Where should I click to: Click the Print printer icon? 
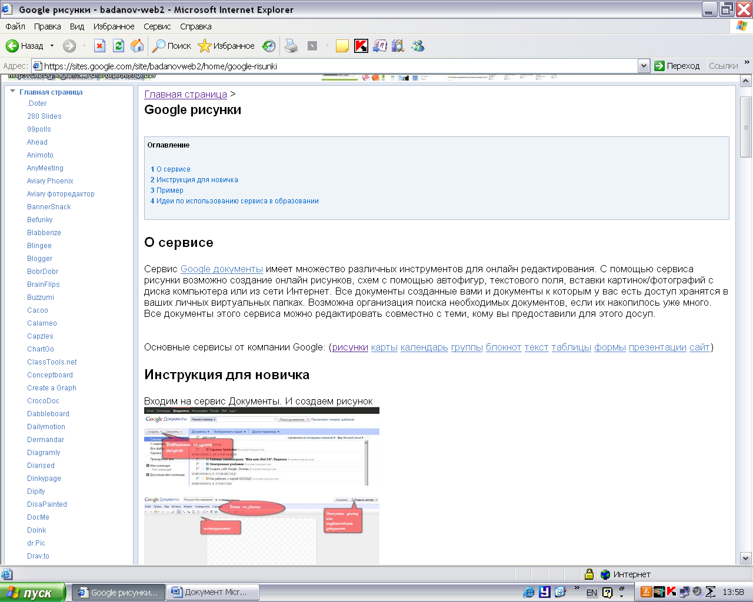[x=291, y=46]
